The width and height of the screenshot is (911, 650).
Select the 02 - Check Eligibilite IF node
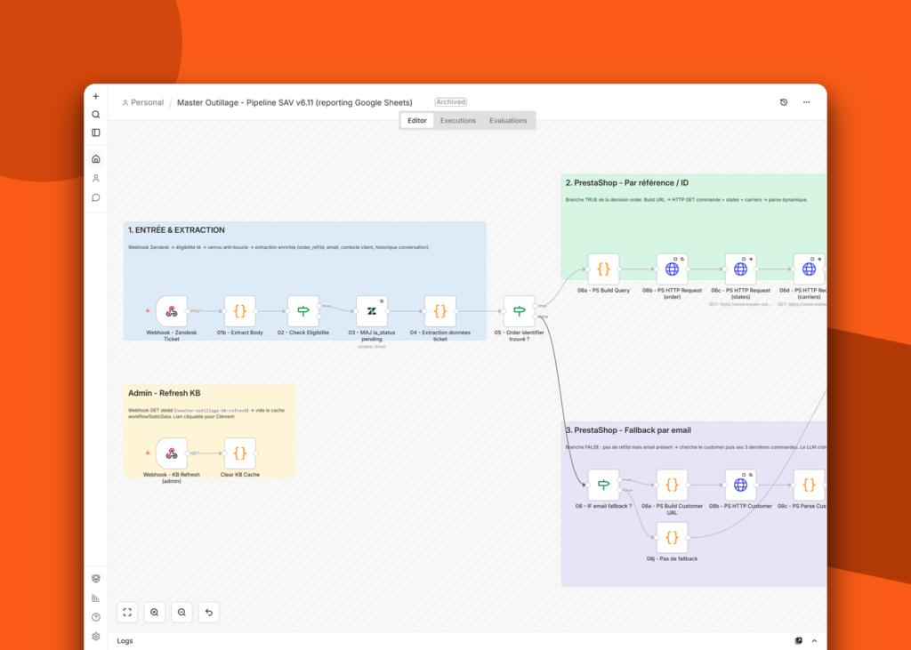tap(303, 311)
